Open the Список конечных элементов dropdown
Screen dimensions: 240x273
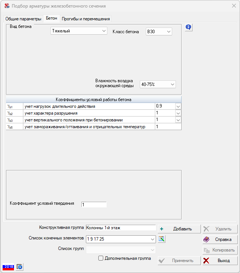click(x=121, y=239)
